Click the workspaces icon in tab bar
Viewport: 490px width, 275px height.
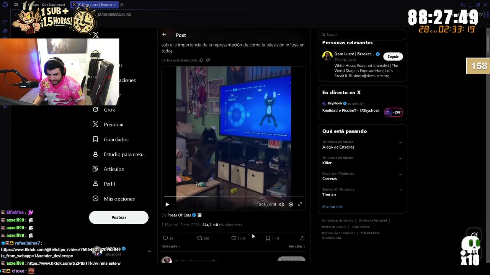[x=16, y=5]
